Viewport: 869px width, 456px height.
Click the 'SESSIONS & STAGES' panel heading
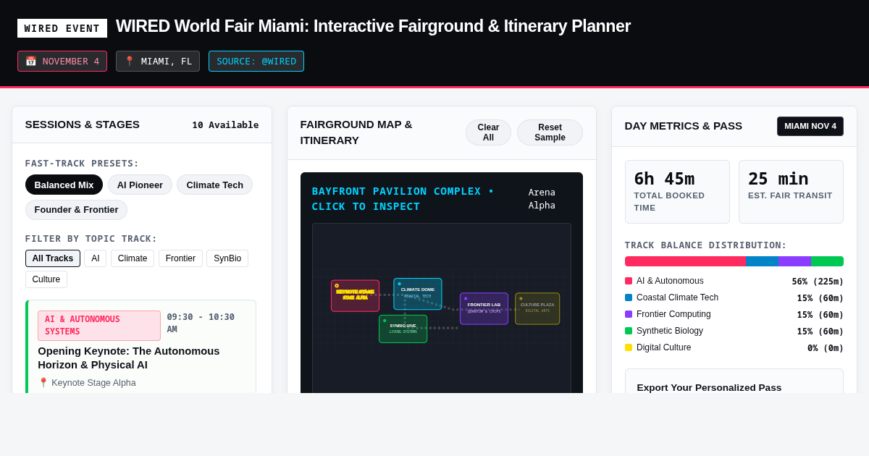[x=83, y=124]
